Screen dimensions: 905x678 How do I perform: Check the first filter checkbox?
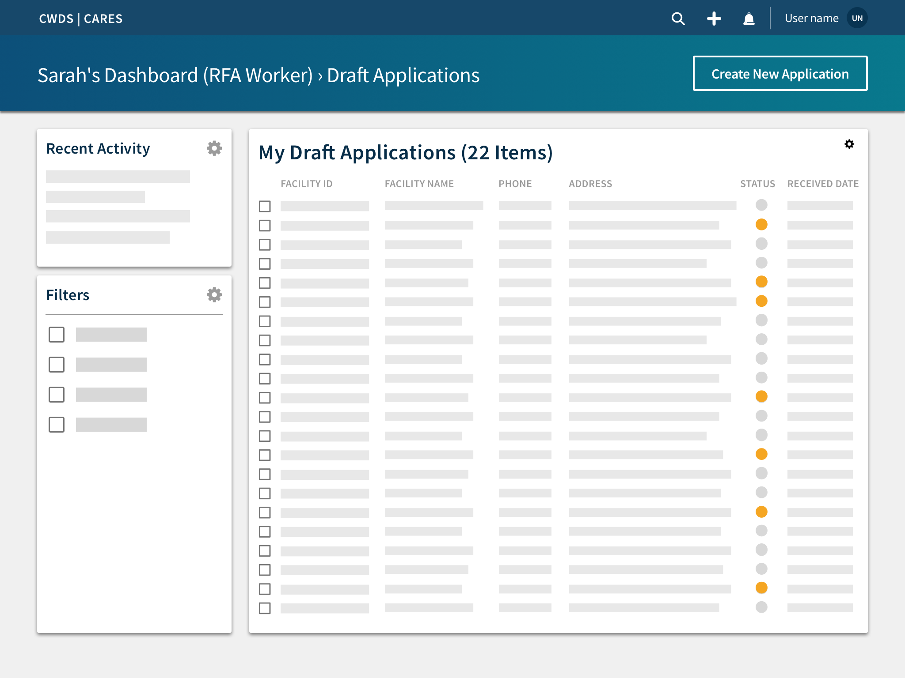(x=57, y=335)
